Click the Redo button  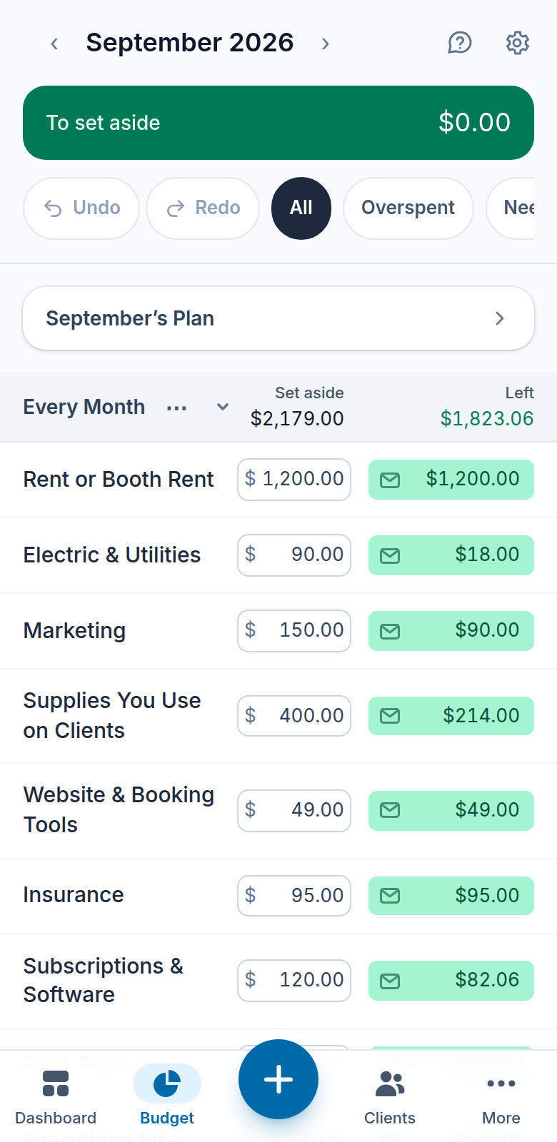[x=203, y=208]
